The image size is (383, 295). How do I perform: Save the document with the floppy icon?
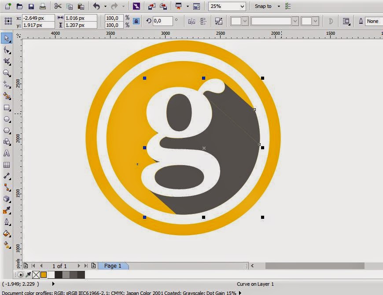point(31,7)
